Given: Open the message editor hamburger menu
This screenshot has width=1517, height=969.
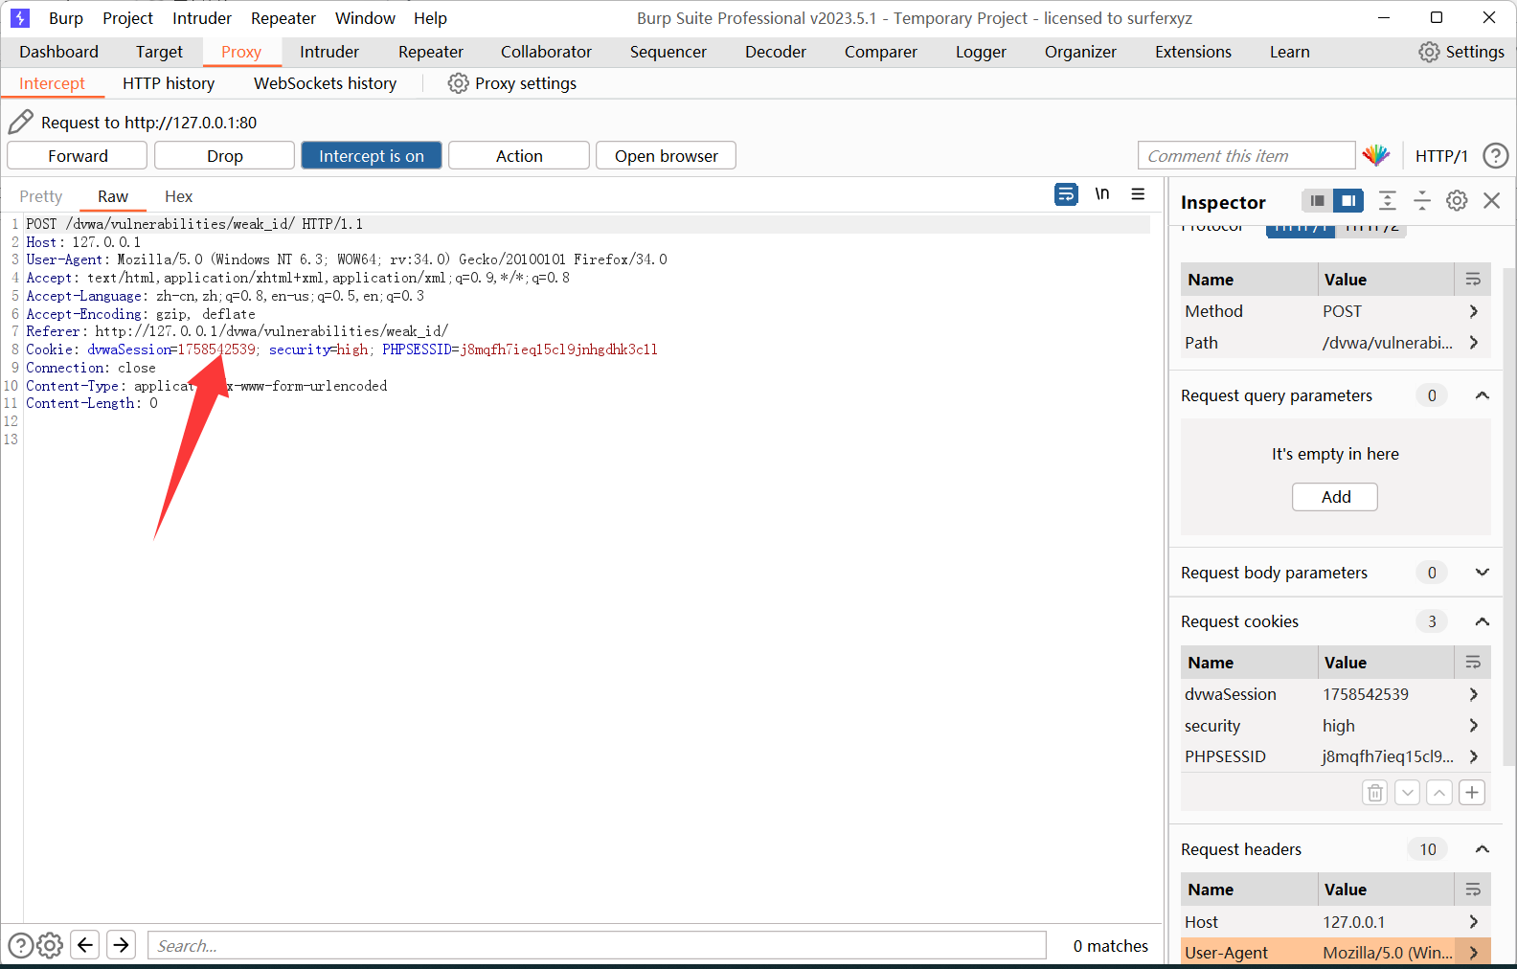Looking at the screenshot, I should 1138,194.
